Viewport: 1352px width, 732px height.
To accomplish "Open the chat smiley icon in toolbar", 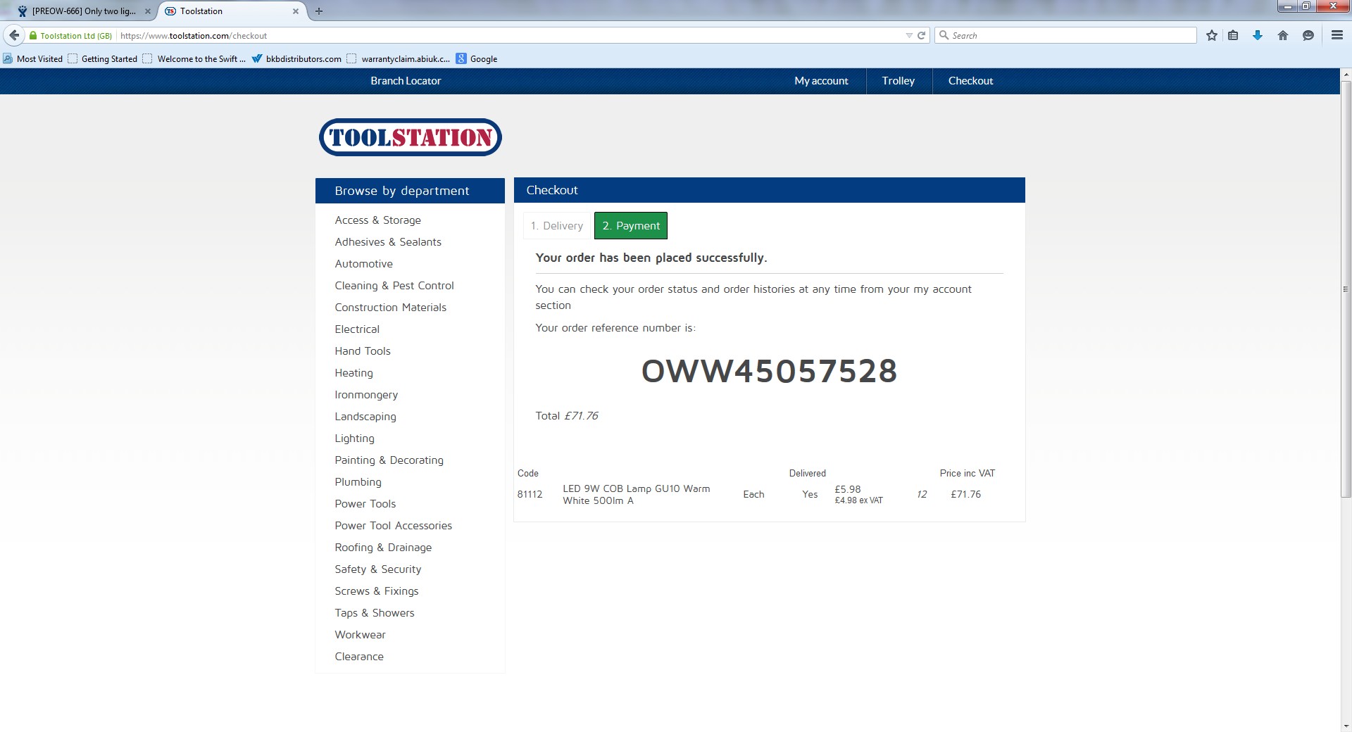I will click(1308, 35).
